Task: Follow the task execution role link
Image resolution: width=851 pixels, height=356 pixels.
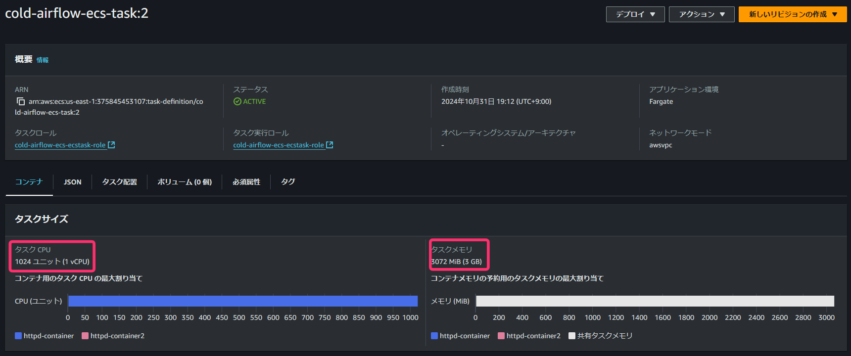Action: 279,145
